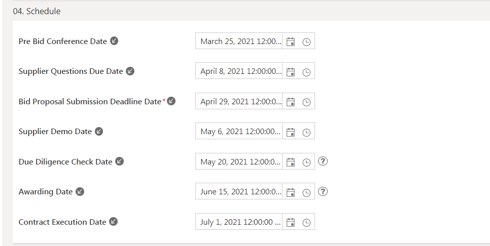490x246 pixels.
Task: Open calendar picker for Supplier Demo Date
Action: coord(291,132)
